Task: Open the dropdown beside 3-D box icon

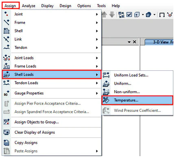Action: (x=154, y=15)
